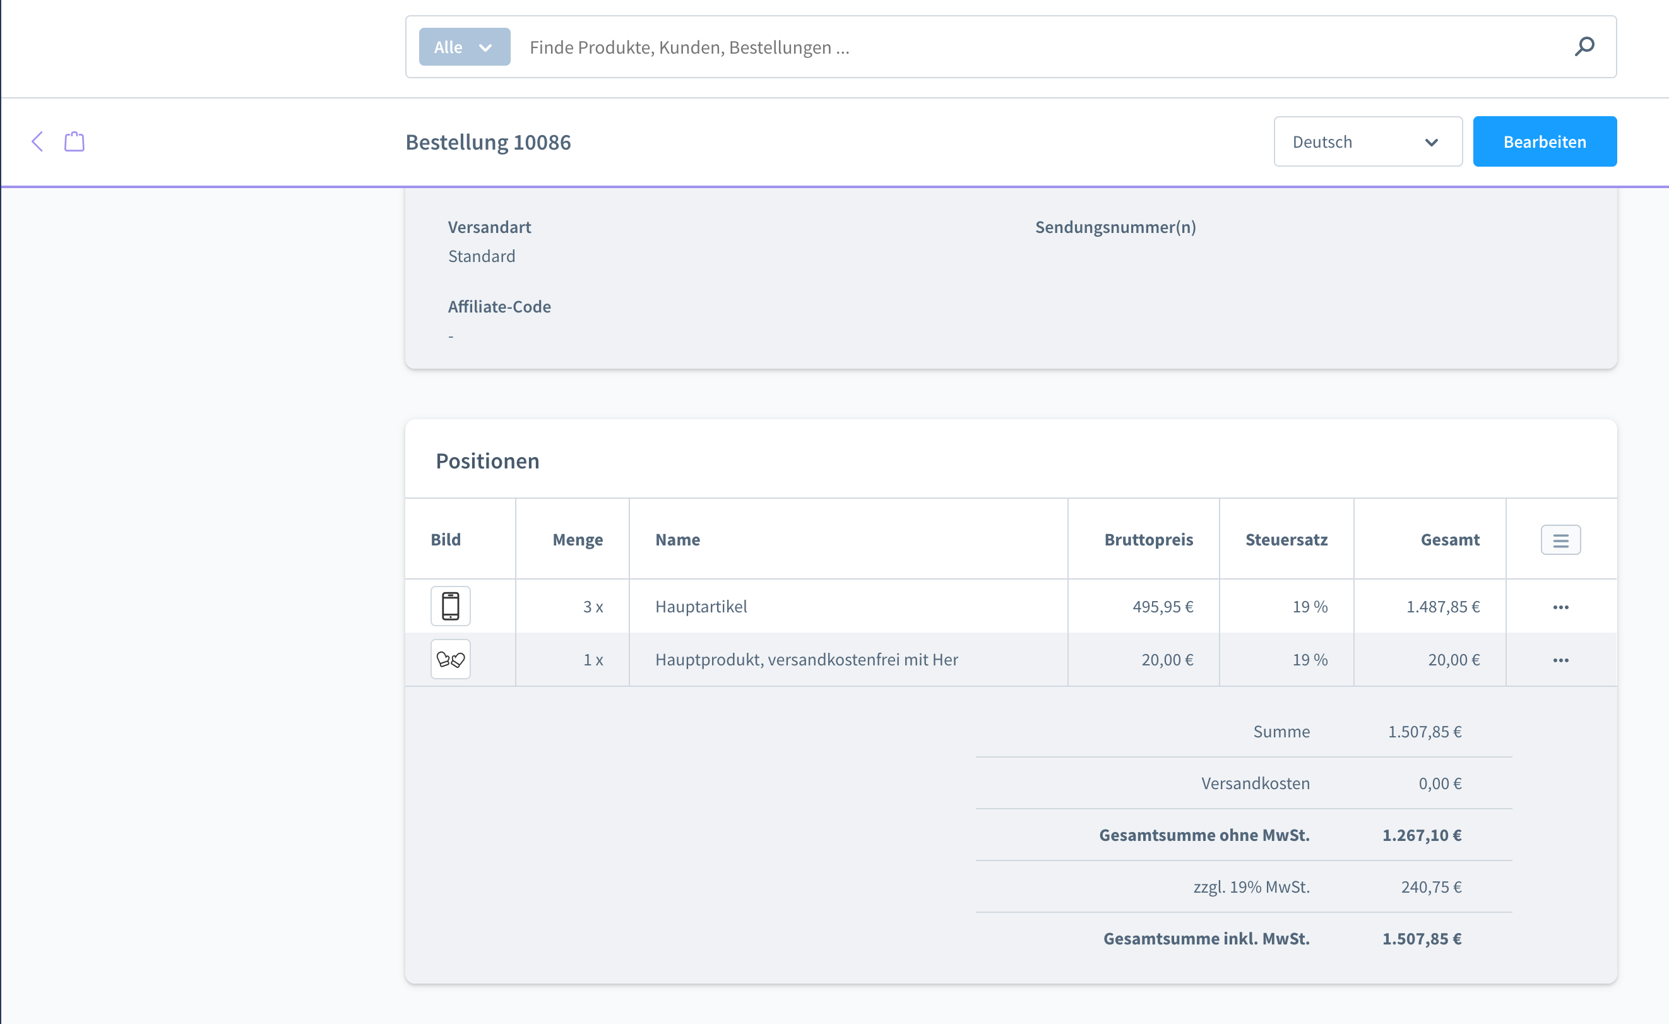Sort by the Bruttopreis column header

pos(1149,540)
